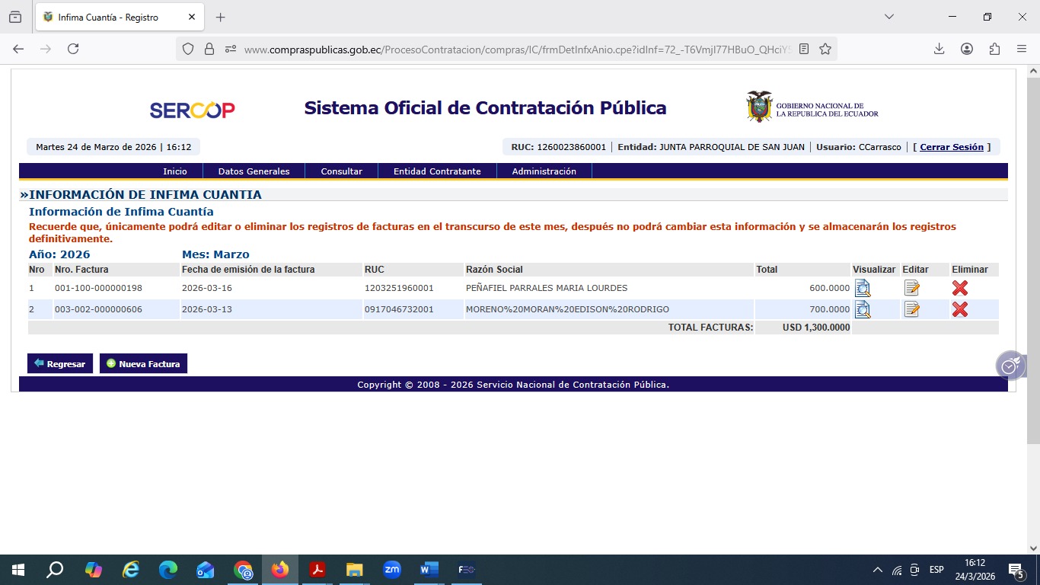This screenshot has width=1040, height=585.
Task: Expand the Entidad Contratante menu
Action: (x=437, y=171)
